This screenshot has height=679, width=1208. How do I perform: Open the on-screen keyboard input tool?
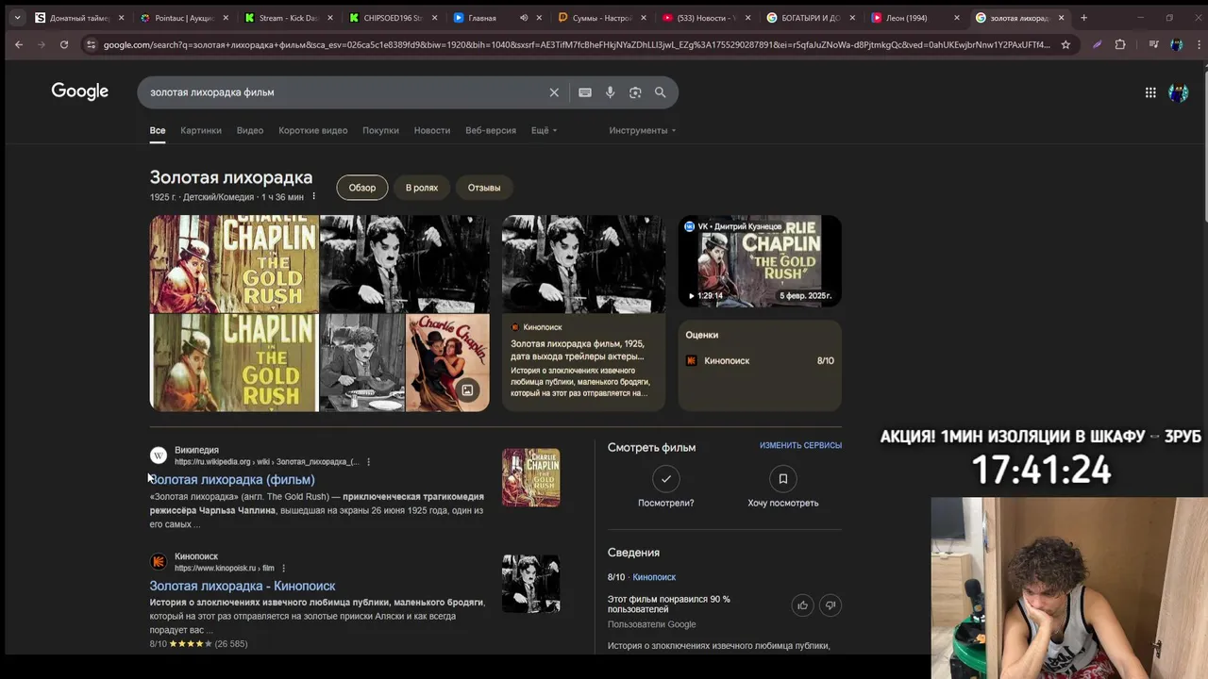[585, 92]
